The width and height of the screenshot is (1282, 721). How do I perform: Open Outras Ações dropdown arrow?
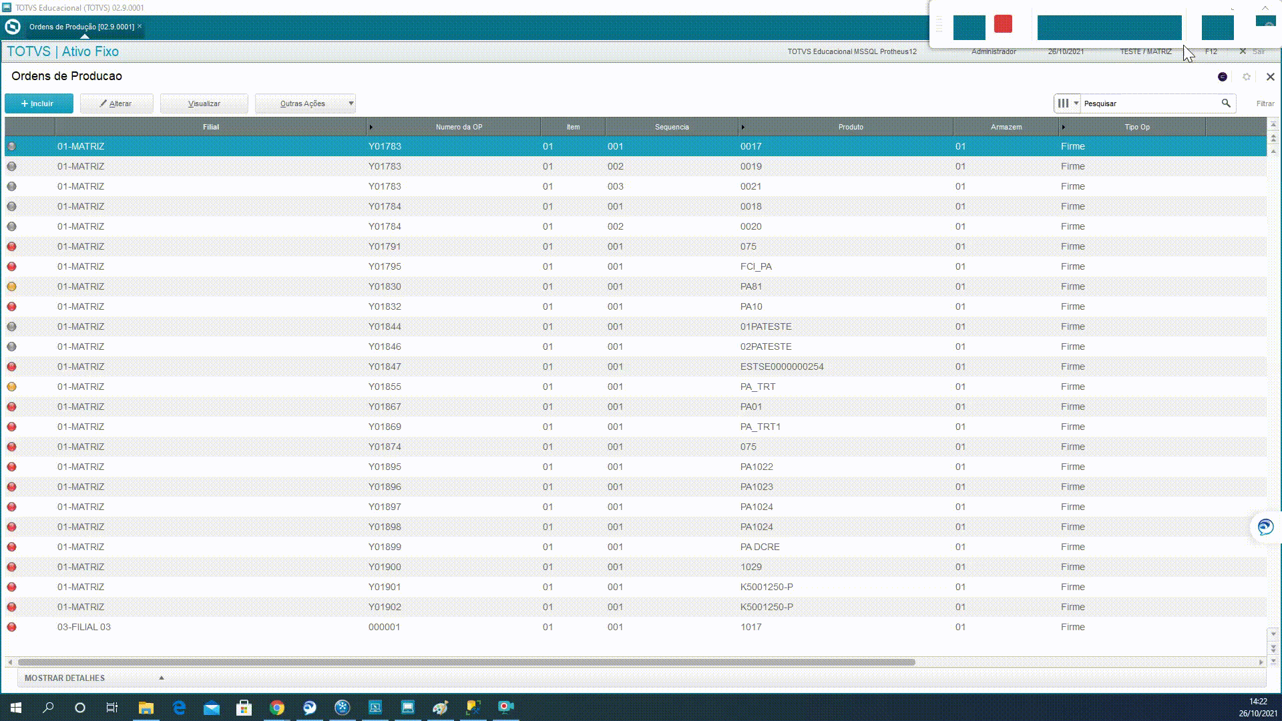351,103
